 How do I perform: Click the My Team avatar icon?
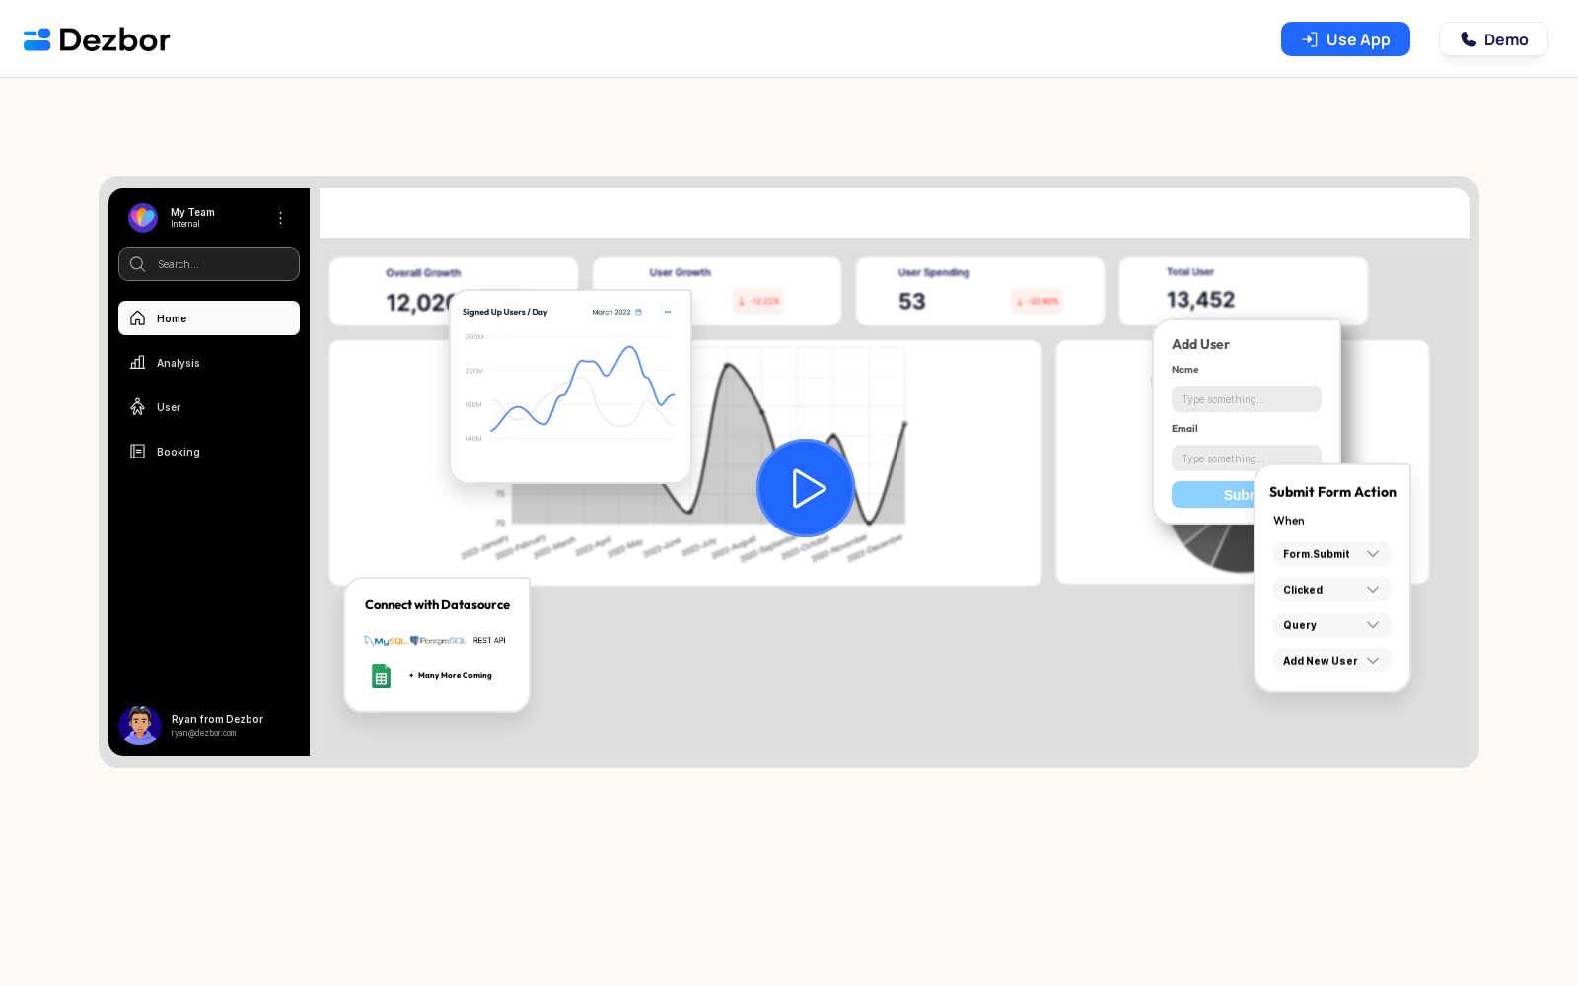tap(143, 218)
